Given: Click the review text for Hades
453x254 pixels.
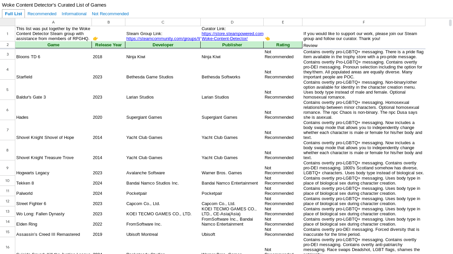Looking at the screenshot, I should [x=364, y=110].
